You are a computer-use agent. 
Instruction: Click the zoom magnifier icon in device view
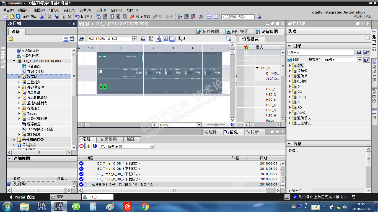(x=180, y=39)
